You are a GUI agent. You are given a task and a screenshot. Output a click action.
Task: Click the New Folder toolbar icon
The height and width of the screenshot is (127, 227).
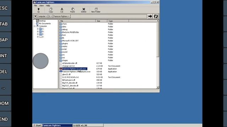(x=96, y=10)
